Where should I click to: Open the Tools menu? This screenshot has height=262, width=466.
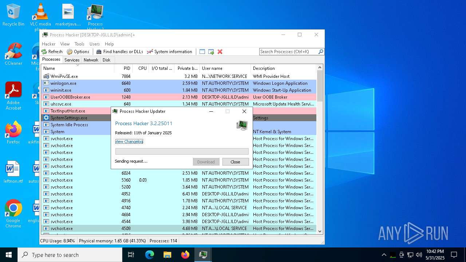[x=79, y=44]
